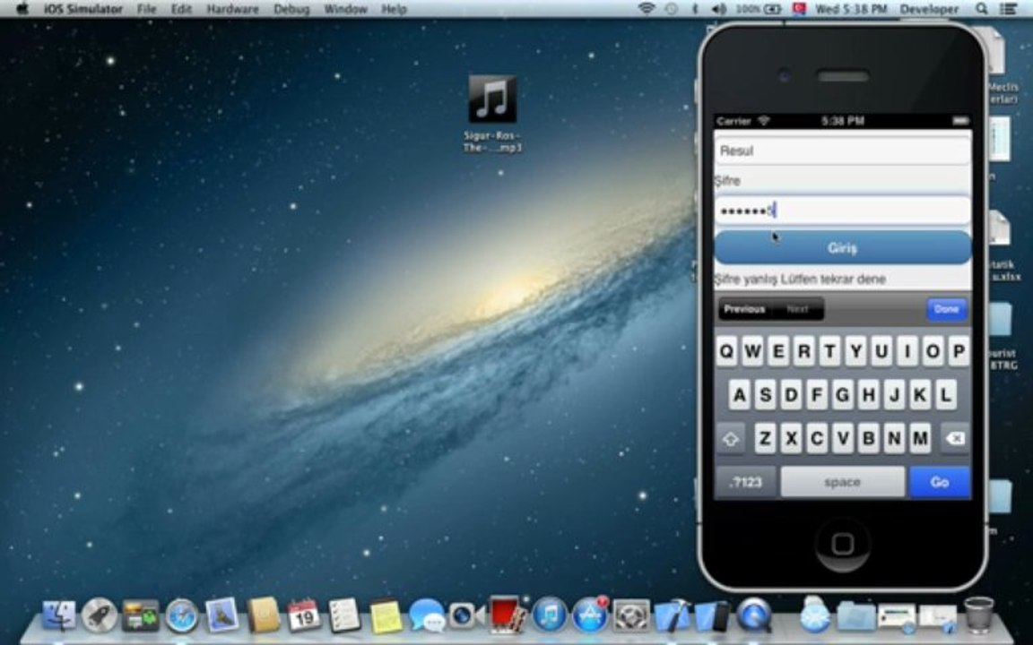Open the File menu
The width and height of the screenshot is (1033, 645).
tap(146, 9)
